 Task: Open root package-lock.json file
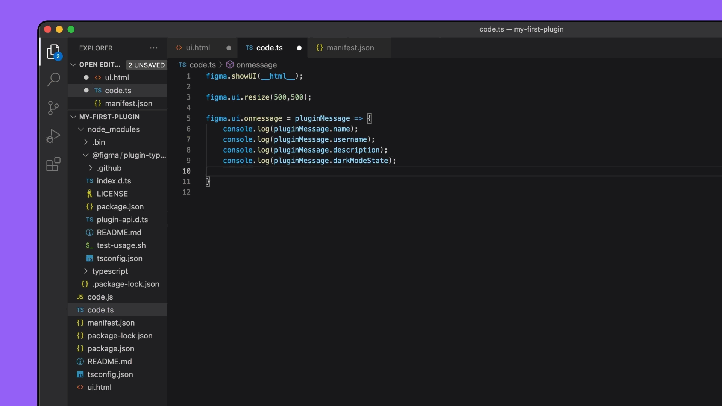[x=117, y=336]
